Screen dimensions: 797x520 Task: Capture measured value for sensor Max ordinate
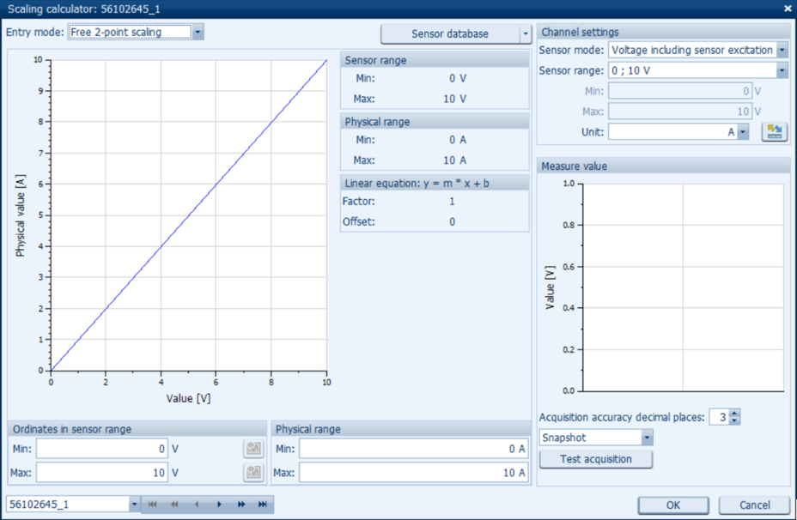253,473
